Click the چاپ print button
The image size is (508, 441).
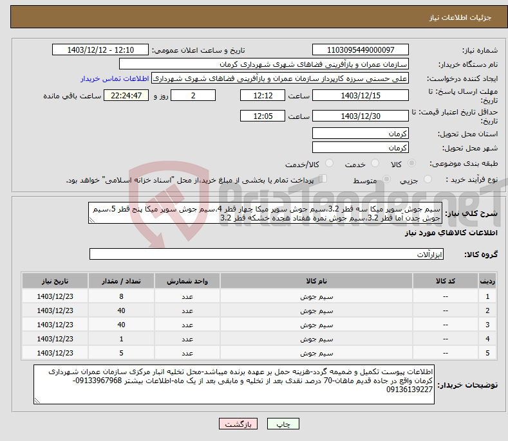pos(283,424)
